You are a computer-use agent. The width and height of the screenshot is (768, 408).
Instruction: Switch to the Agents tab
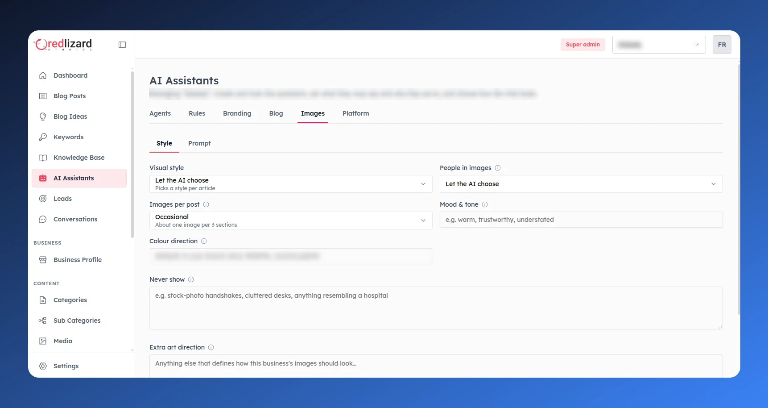160,113
